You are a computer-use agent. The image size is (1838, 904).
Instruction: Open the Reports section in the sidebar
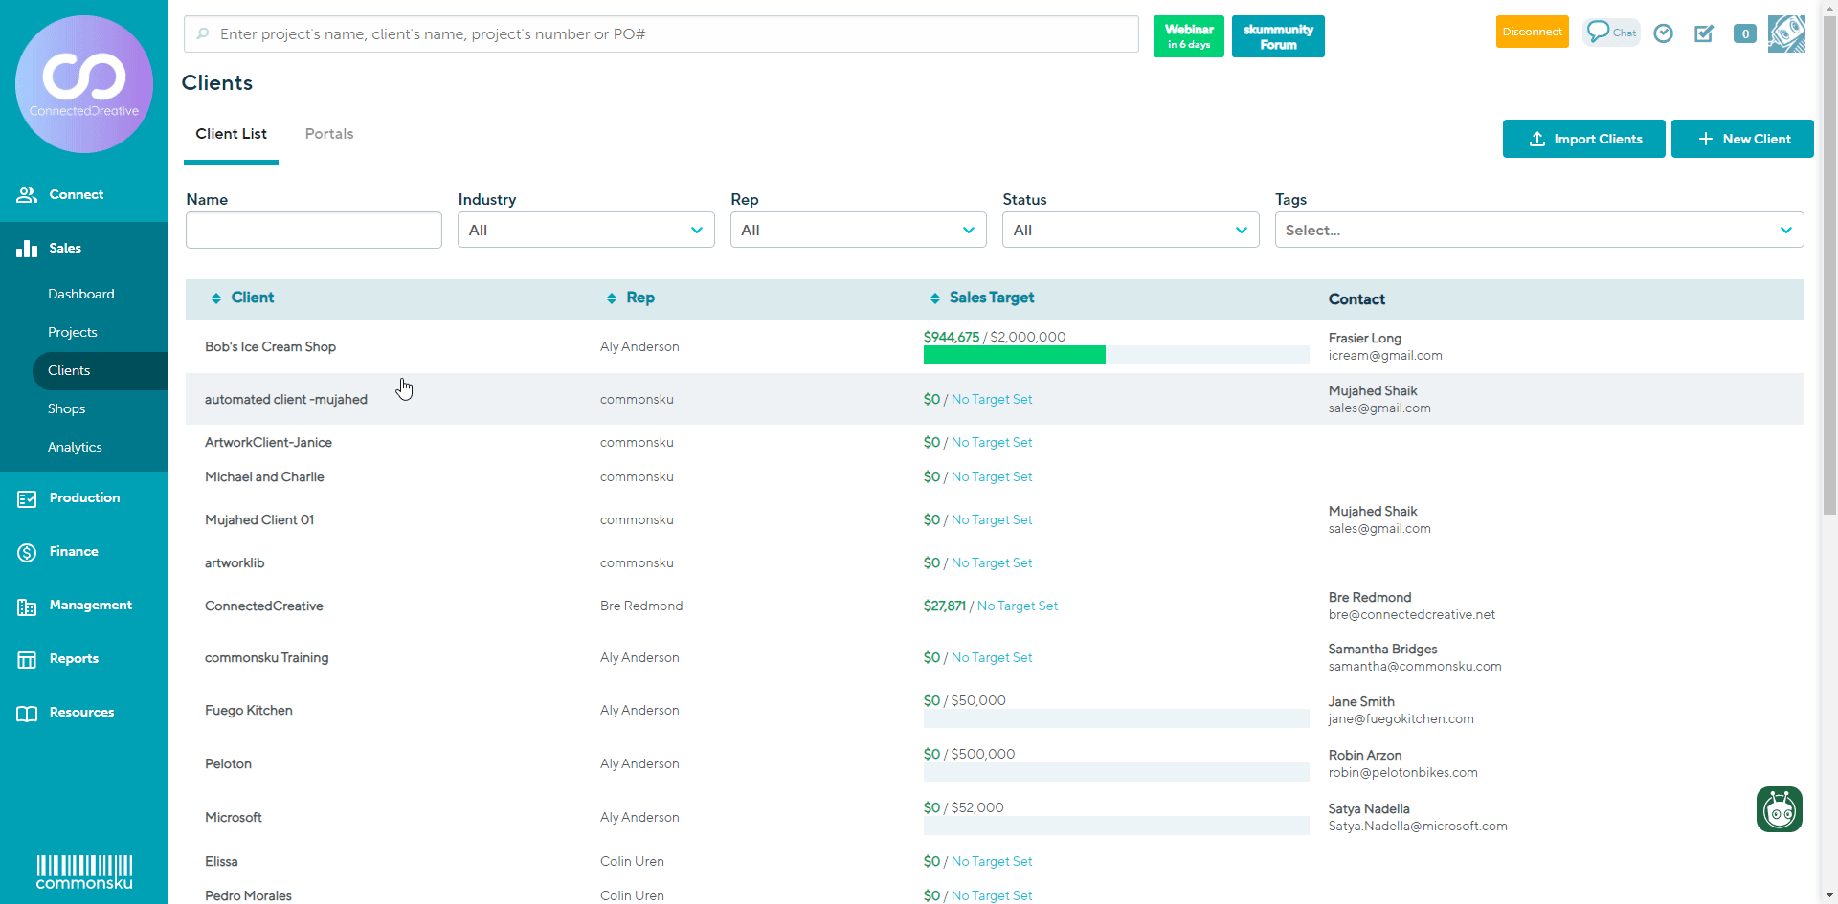75,658
